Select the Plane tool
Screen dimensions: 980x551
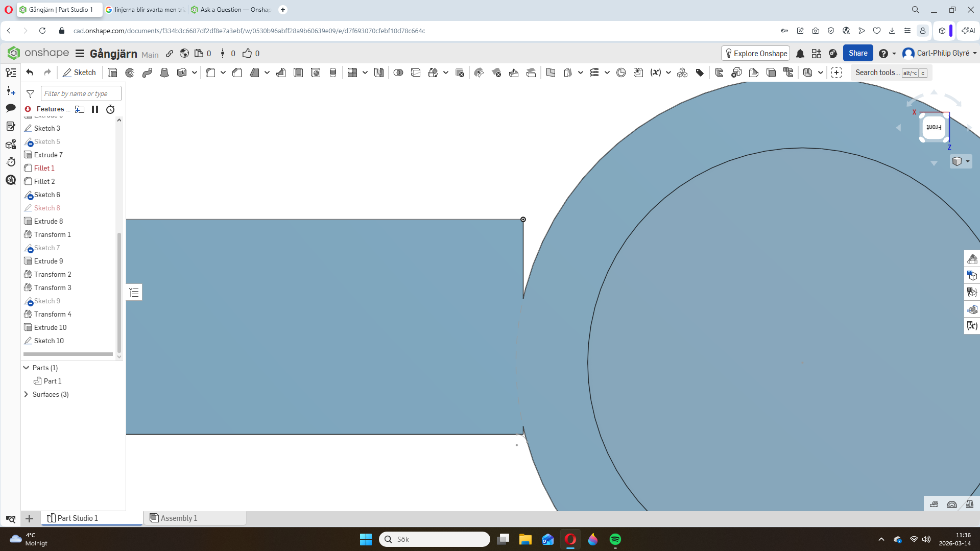[551, 73]
